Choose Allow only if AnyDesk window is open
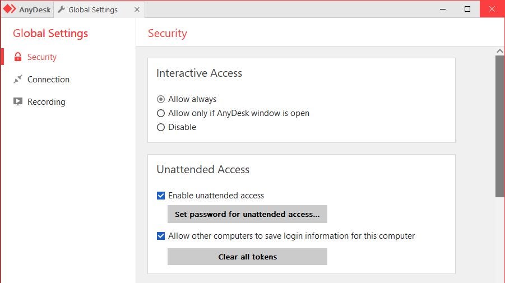 tap(161, 113)
